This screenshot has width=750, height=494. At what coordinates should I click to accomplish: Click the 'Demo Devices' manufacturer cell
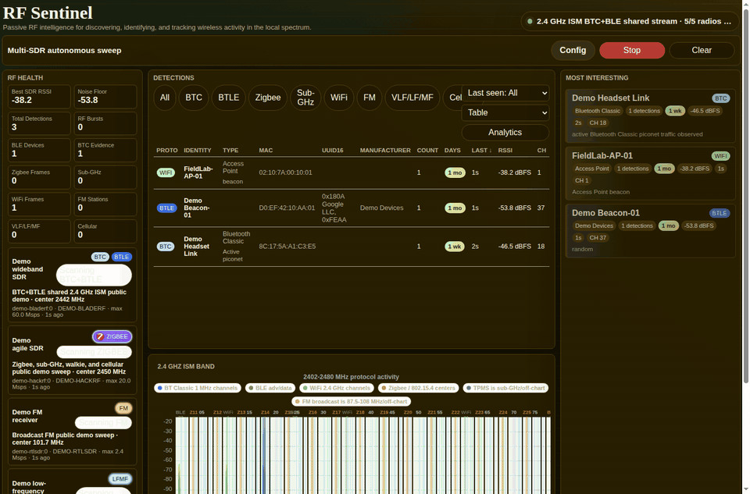click(382, 208)
